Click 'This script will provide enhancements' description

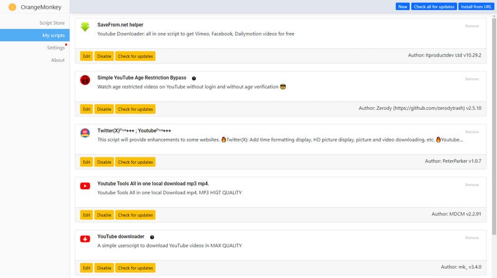coord(280,140)
